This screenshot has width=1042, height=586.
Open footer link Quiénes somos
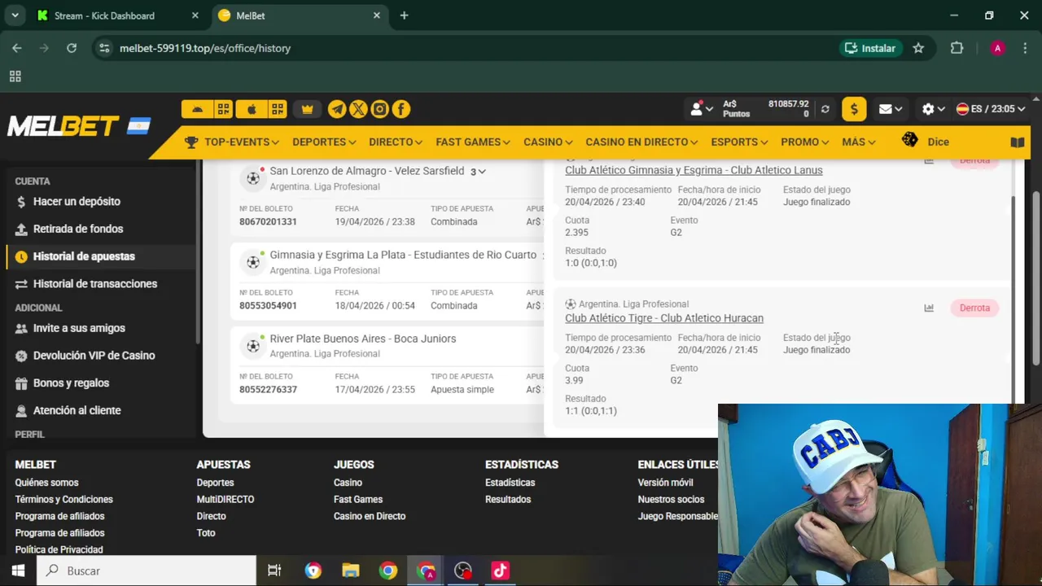[46, 483]
